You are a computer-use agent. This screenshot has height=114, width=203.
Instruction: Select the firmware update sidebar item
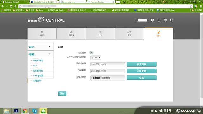[37, 81]
